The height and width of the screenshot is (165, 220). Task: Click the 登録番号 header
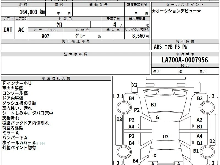tap(98, 5)
